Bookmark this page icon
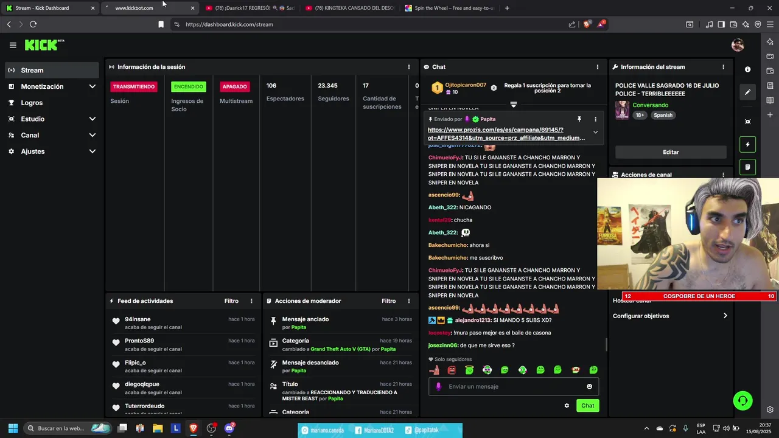Image resolution: width=779 pixels, height=438 pixels. [x=161, y=24]
